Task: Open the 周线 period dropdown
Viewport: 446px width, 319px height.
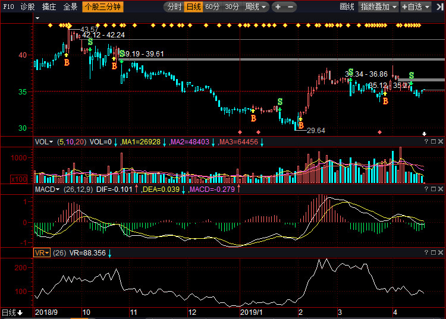Action: pyautogui.click(x=256, y=7)
